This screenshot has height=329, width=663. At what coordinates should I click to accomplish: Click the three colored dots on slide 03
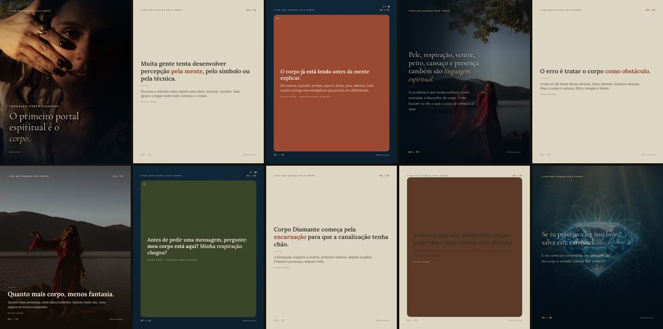click(x=386, y=7)
